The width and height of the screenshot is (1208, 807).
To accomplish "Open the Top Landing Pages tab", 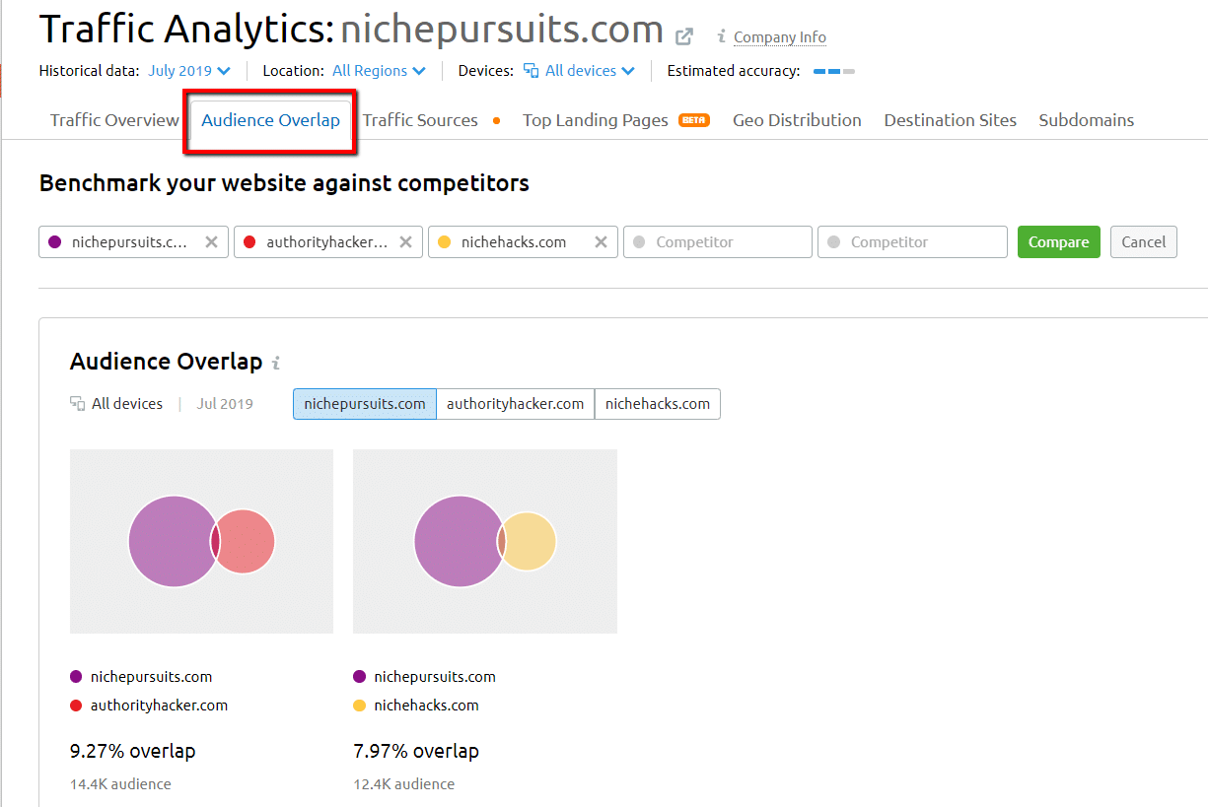I will tap(595, 120).
